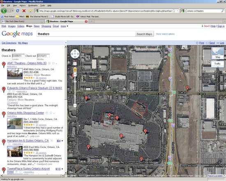The width and height of the screenshot is (226, 181).
Task: Open a new tab with the plus button
Action: tap(92, 21)
